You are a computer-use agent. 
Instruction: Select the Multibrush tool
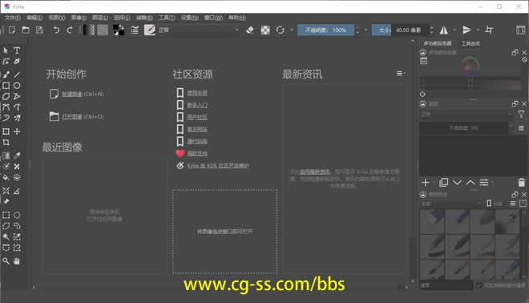pyautogui.click(x=17, y=118)
